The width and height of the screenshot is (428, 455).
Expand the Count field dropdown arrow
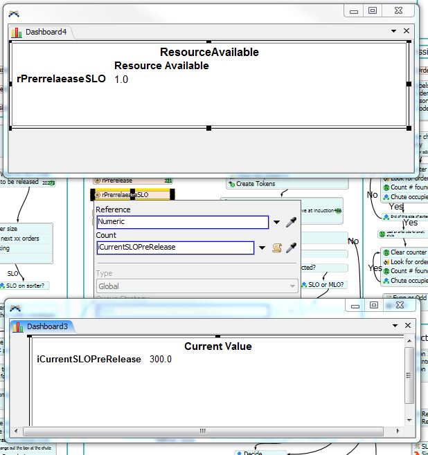pos(262,248)
